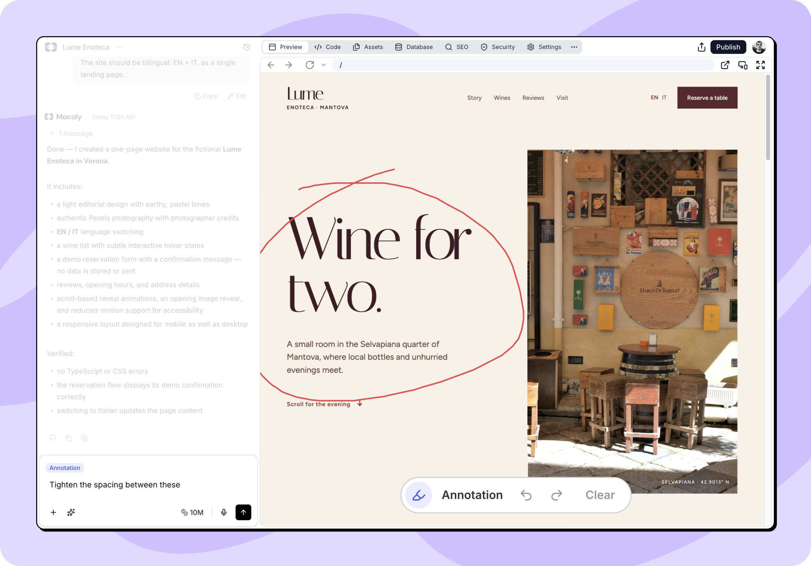Image resolution: width=811 pixels, height=566 pixels.
Task: Click the Annotation tag in the prompt box
Action: coord(65,468)
